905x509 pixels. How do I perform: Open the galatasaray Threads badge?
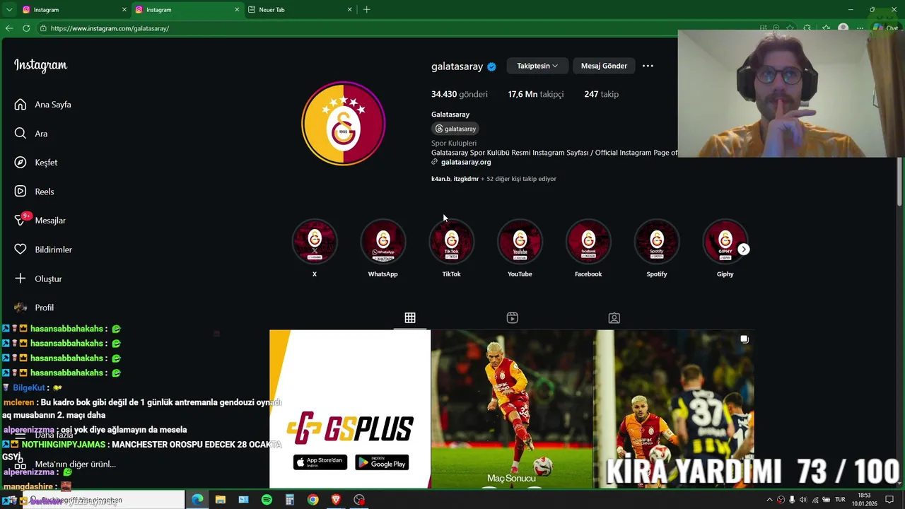(456, 129)
